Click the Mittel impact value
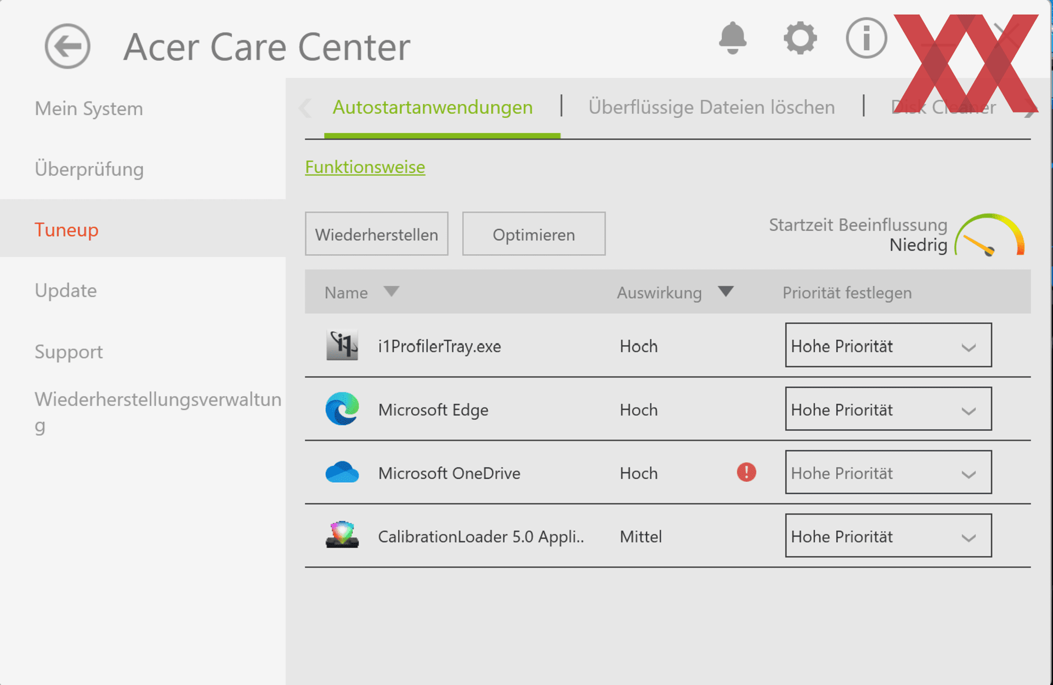This screenshot has width=1053, height=685. coord(641,536)
